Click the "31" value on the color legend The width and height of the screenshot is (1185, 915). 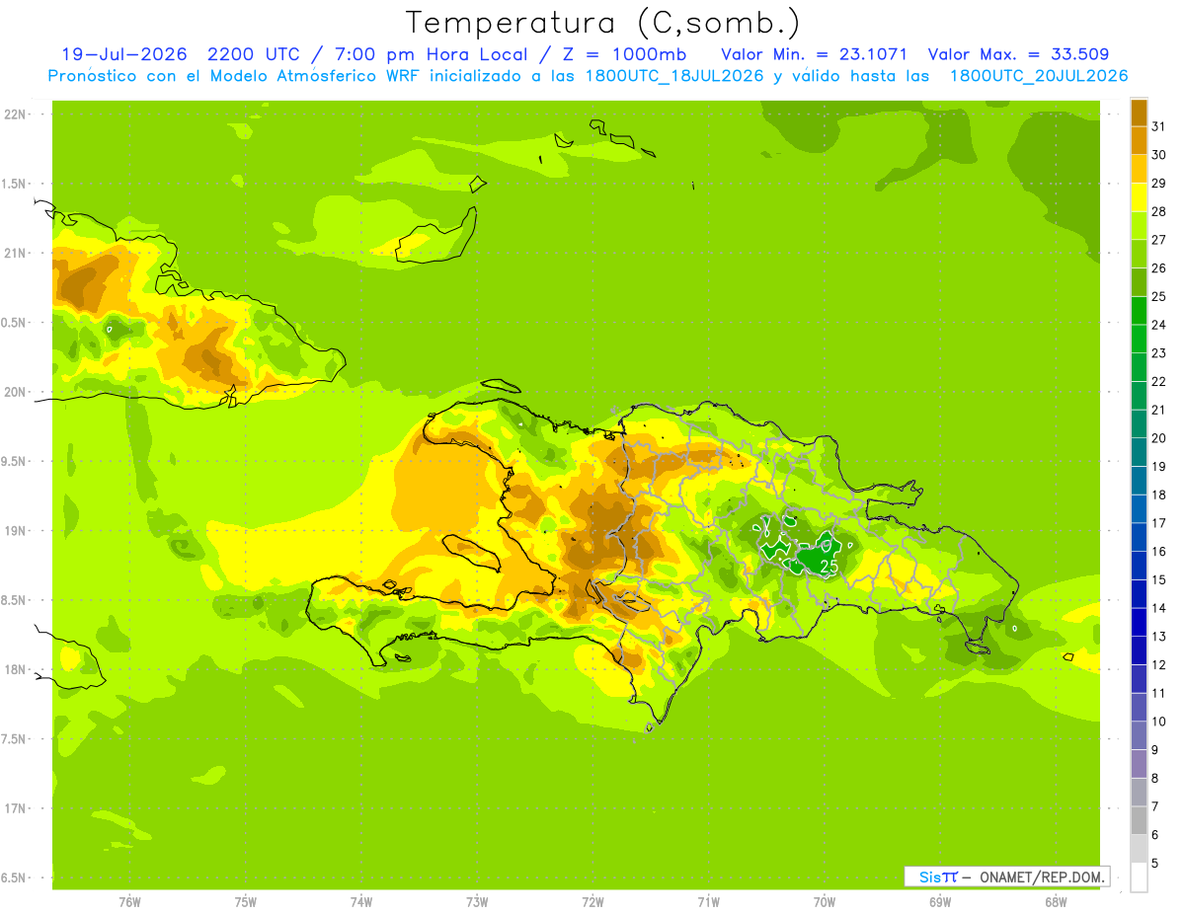[x=1159, y=126]
